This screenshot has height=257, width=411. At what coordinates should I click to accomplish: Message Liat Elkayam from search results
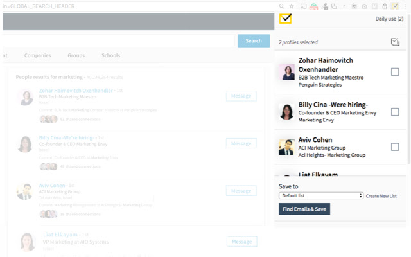point(241,242)
